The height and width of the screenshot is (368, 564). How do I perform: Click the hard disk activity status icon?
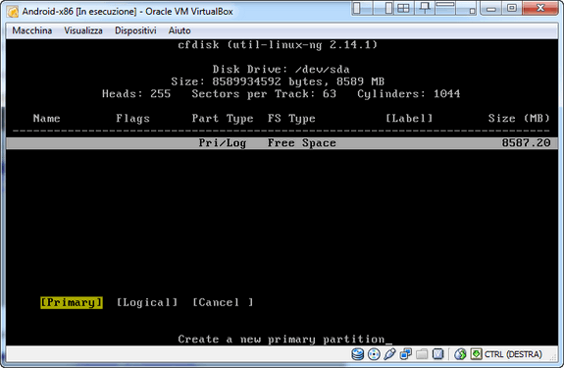358,354
